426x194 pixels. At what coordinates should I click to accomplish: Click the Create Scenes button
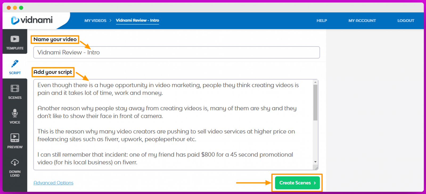297,183
